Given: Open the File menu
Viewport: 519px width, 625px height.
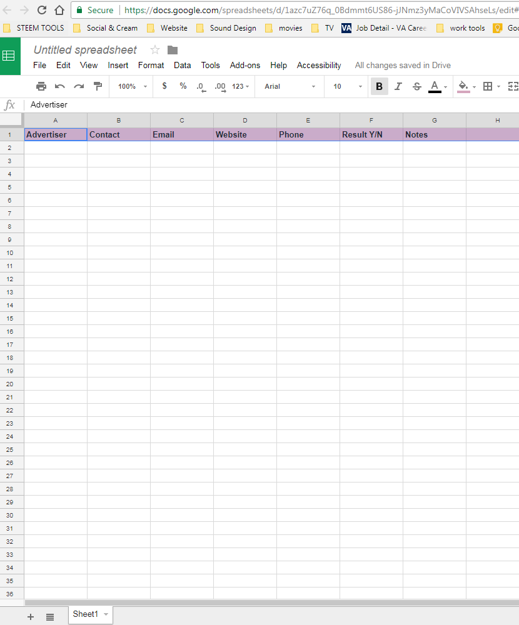Looking at the screenshot, I should click(x=39, y=66).
